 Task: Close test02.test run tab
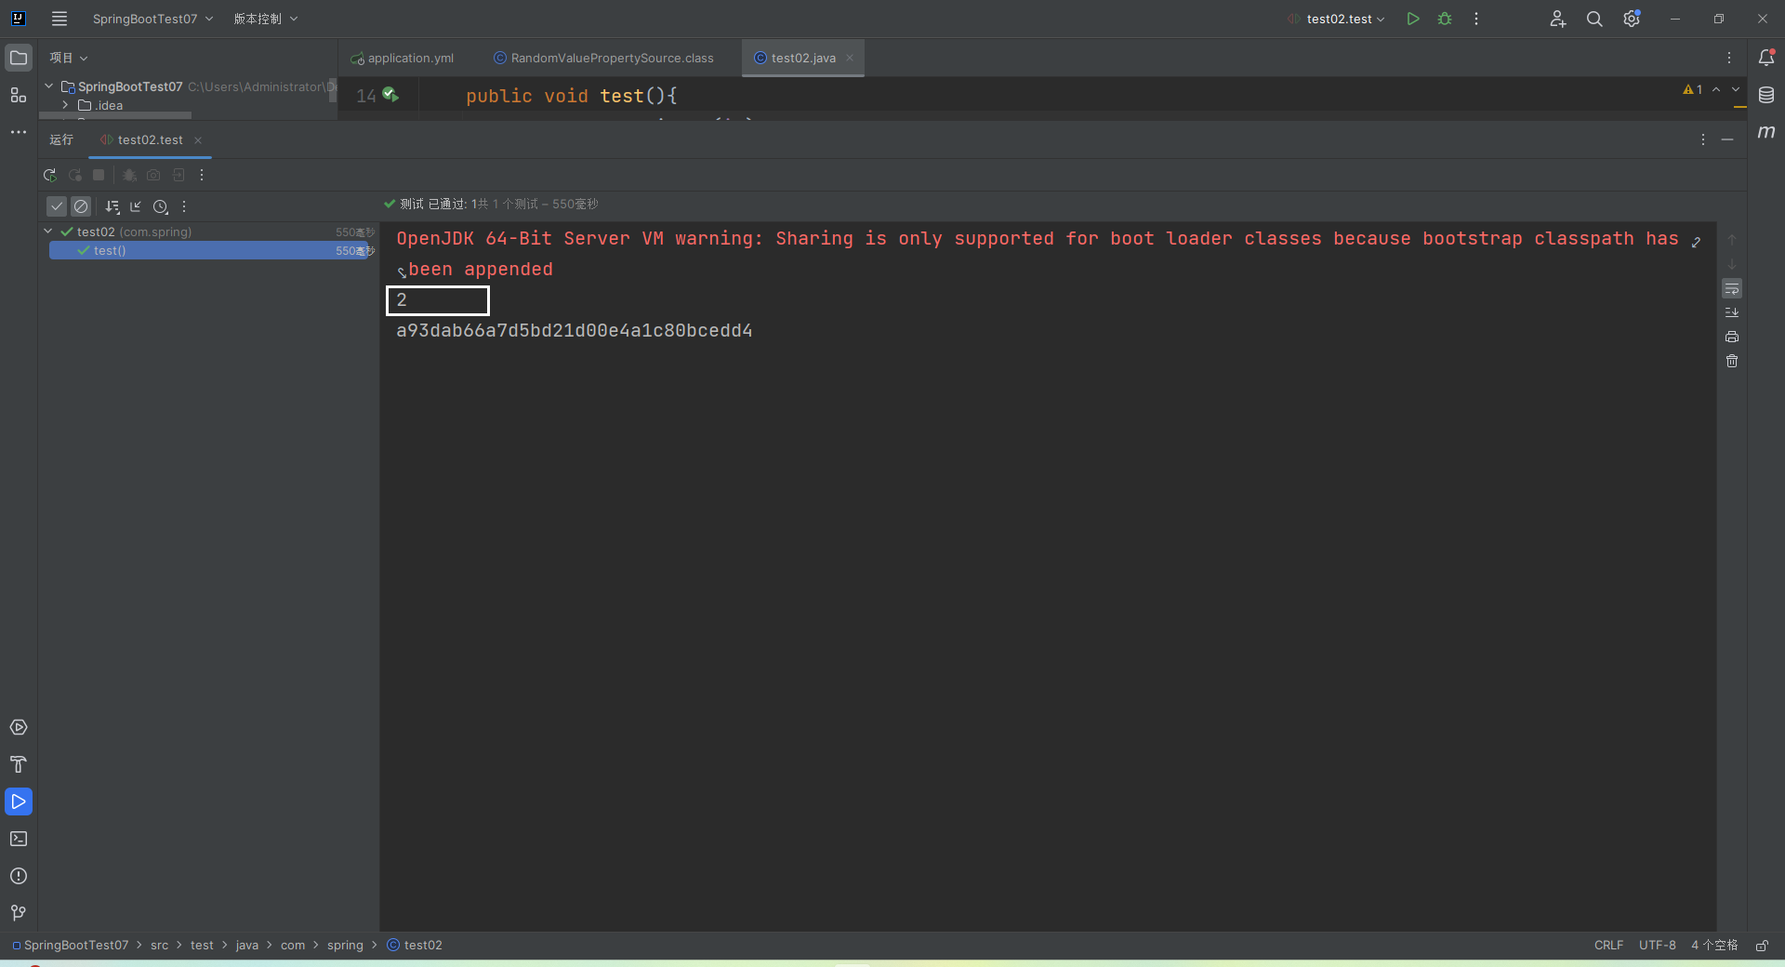[x=198, y=139]
